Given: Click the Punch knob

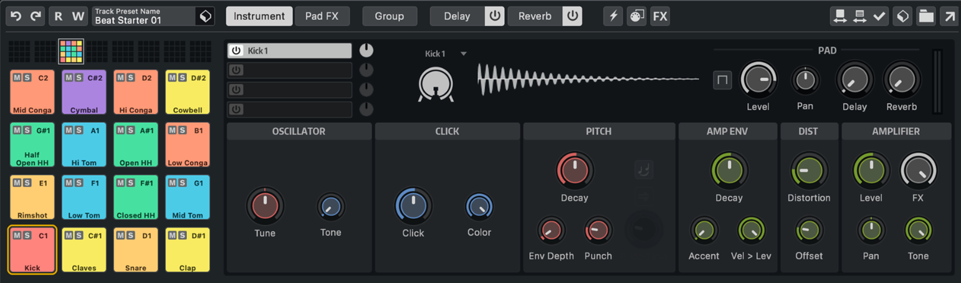Looking at the screenshot, I should pos(598,231).
